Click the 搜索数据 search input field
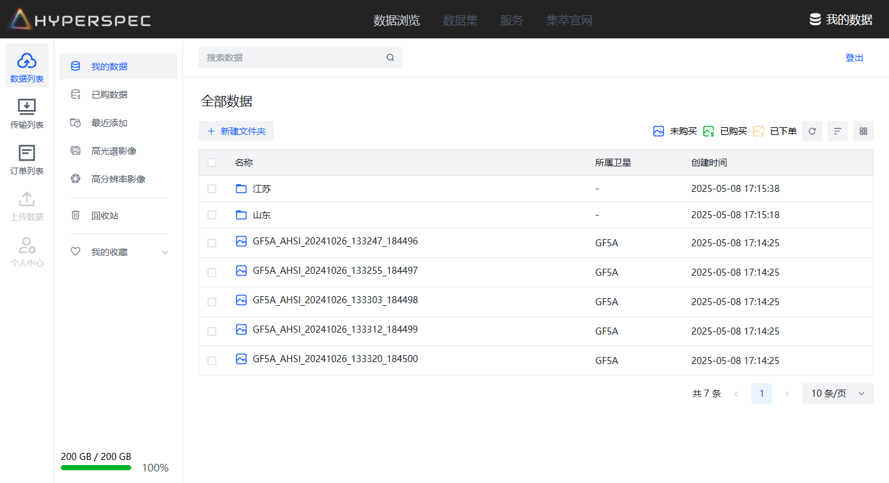The height and width of the screenshot is (483, 889). (291, 58)
